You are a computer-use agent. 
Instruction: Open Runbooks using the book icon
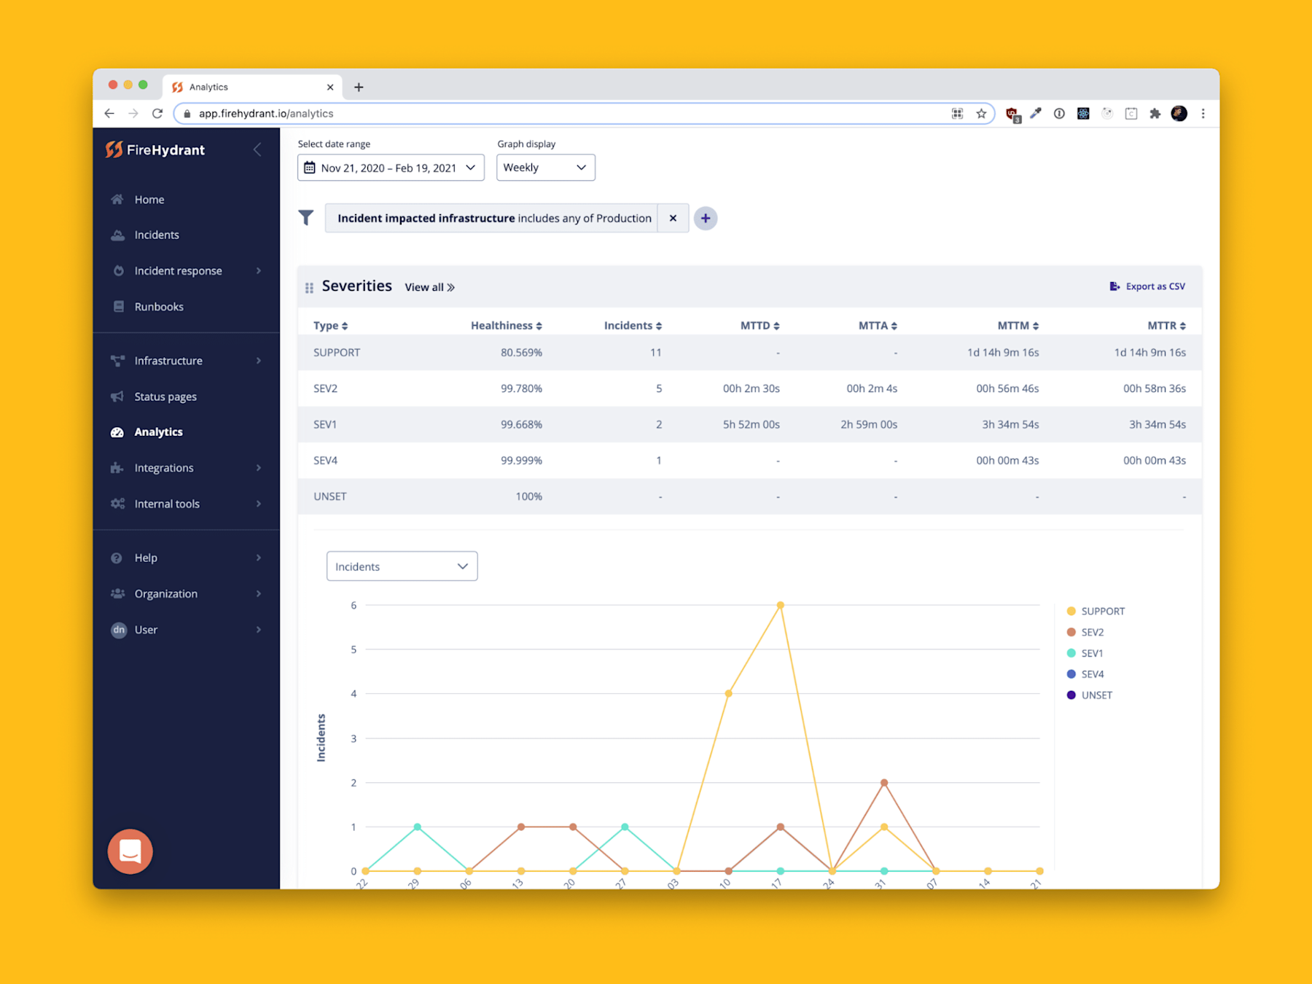tap(117, 306)
